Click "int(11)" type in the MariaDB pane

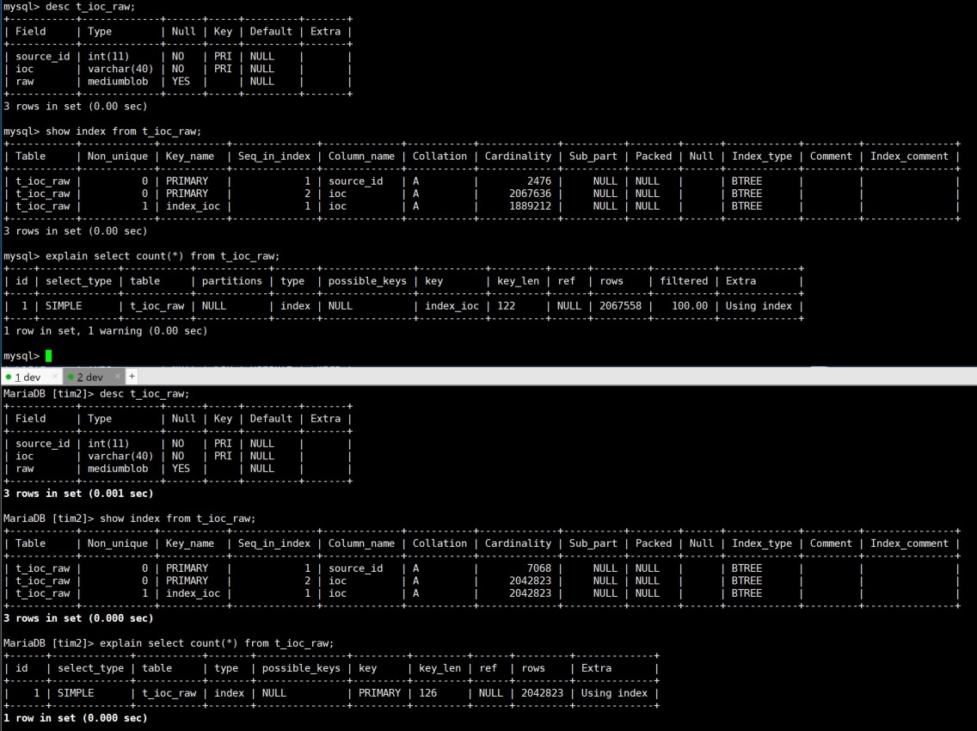[x=108, y=444]
